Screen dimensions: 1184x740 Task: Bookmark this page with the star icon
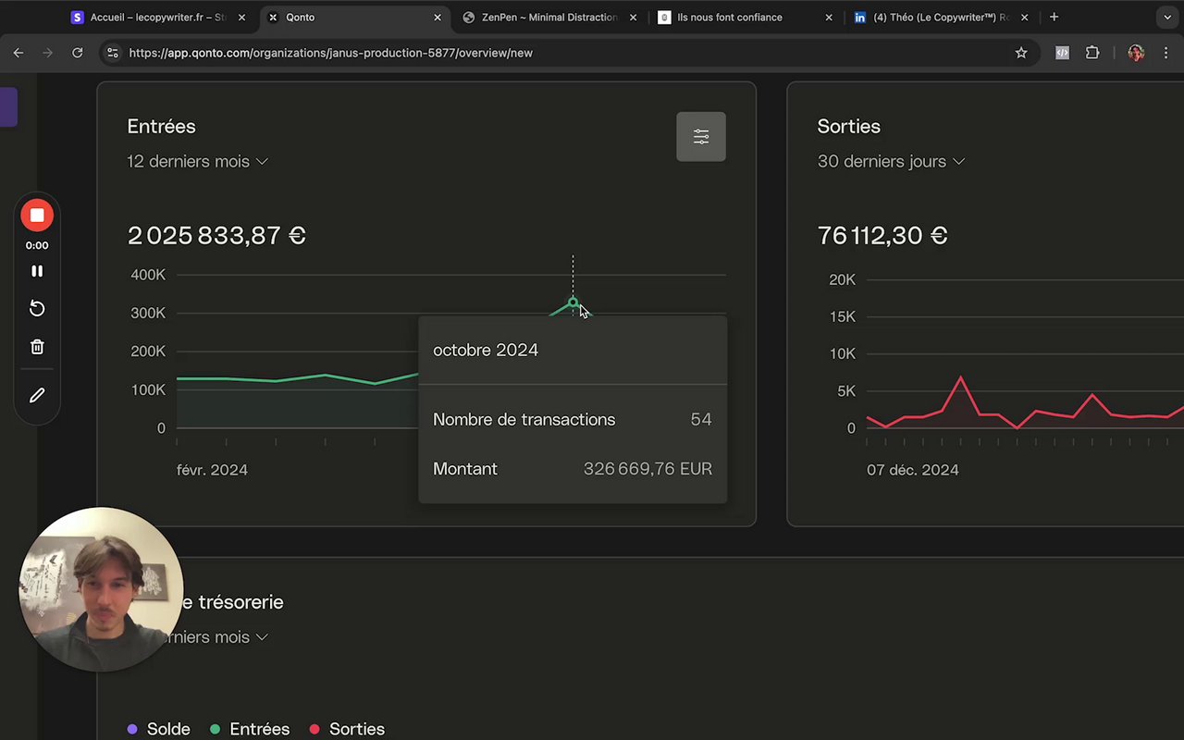point(1021,53)
